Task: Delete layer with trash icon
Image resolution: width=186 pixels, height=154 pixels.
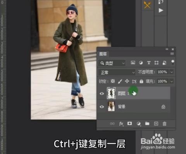Action: point(164,124)
